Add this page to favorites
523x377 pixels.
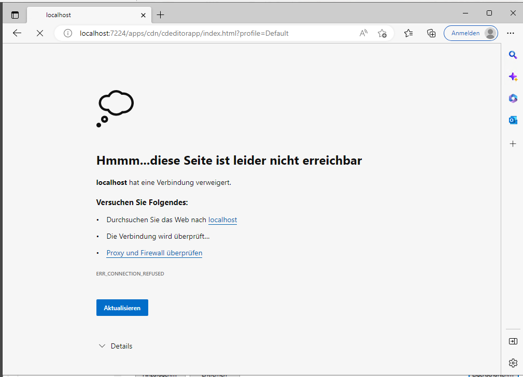click(x=382, y=33)
